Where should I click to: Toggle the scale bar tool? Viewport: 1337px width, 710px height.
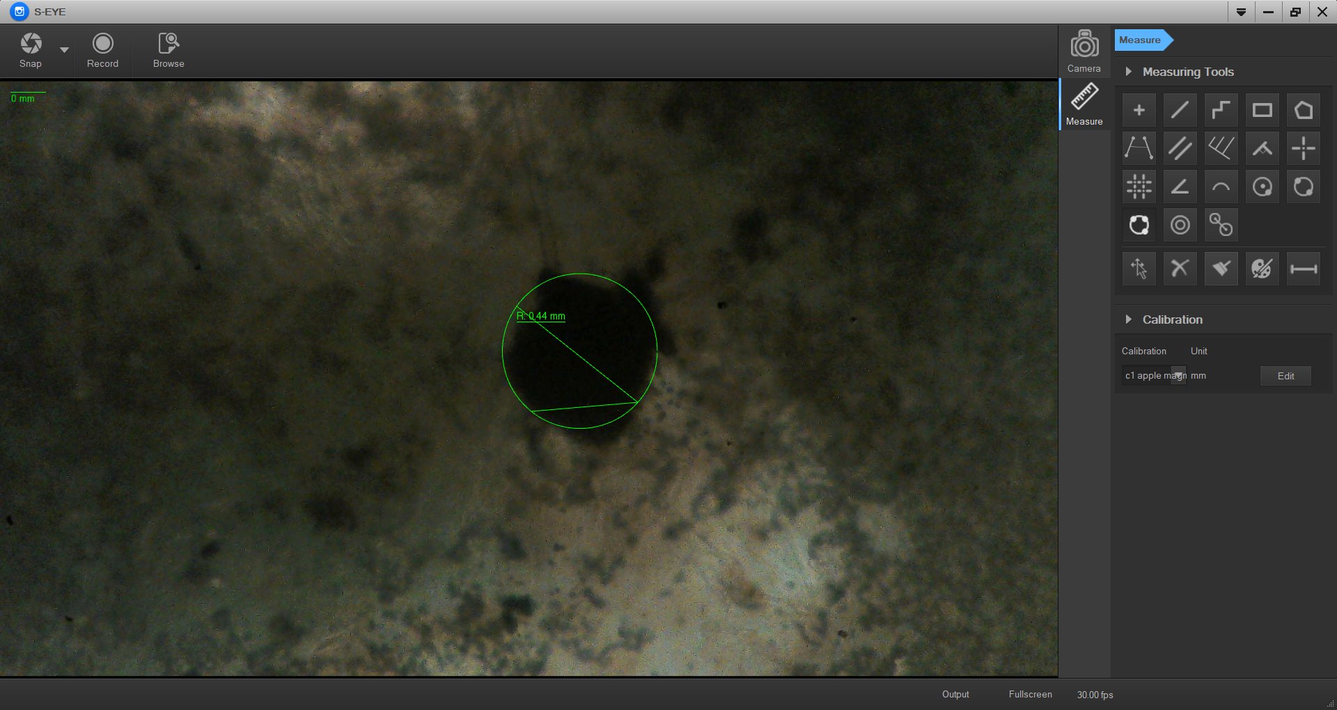point(1304,269)
